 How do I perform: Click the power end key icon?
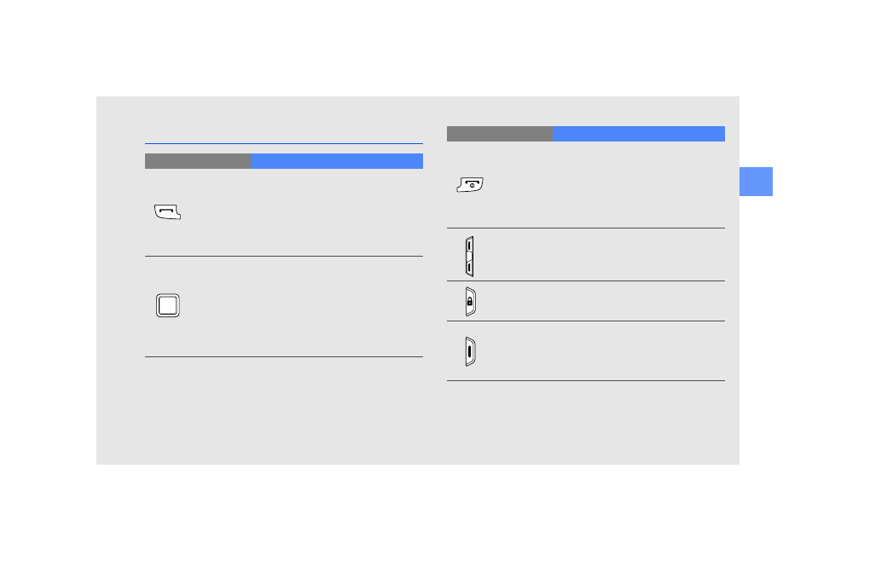(x=469, y=184)
